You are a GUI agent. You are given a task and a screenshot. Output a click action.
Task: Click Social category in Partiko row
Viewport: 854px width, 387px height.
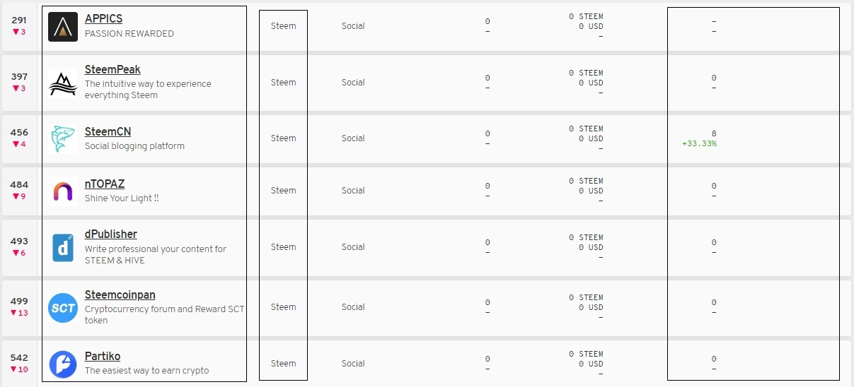tap(353, 364)
